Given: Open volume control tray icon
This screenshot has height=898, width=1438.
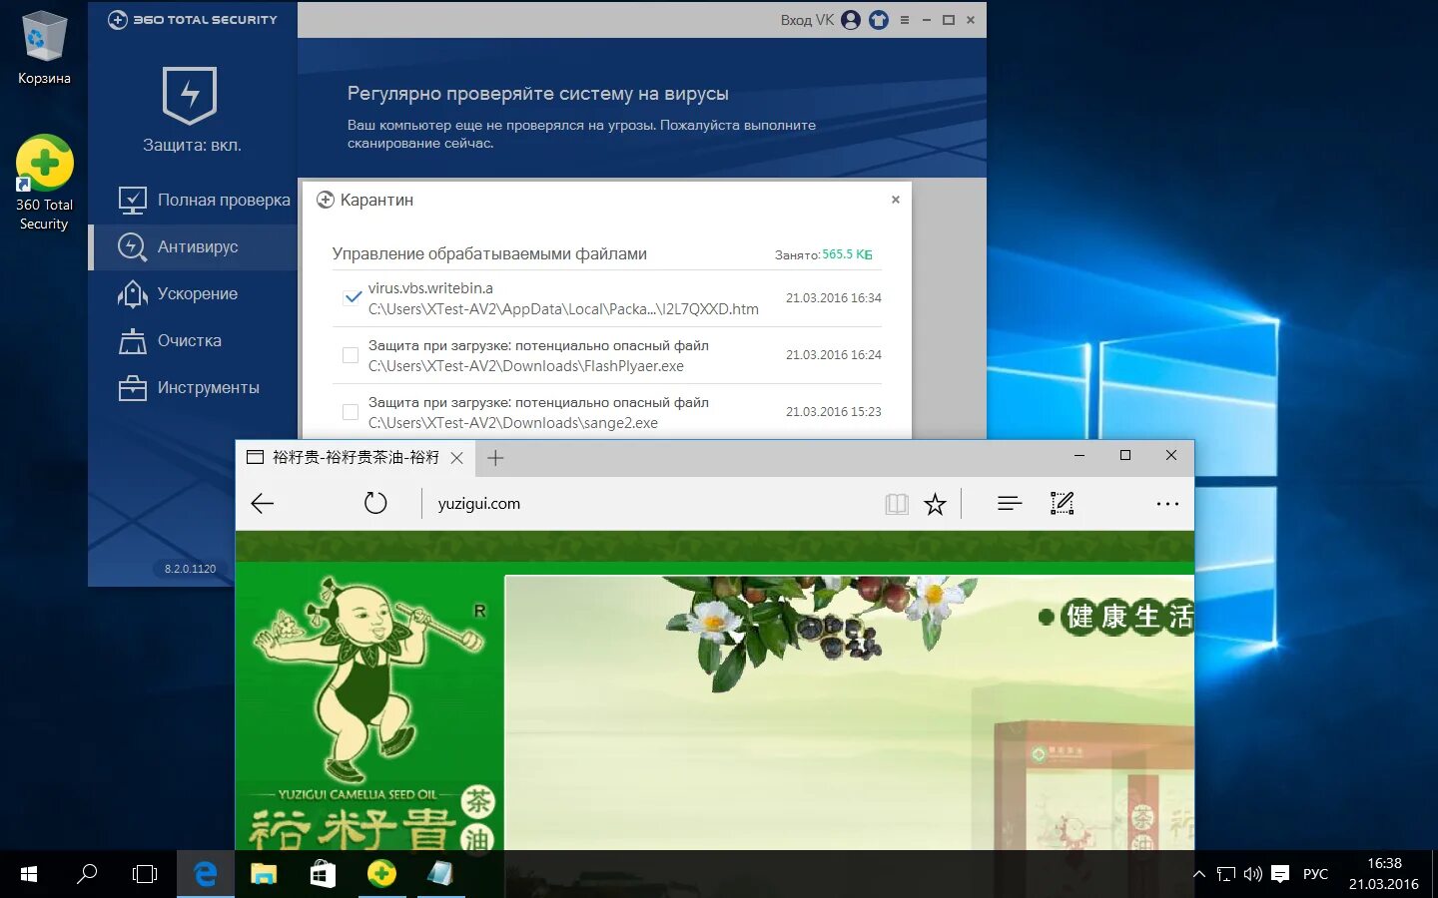Looking at the screenshot, I should 1253,874.
